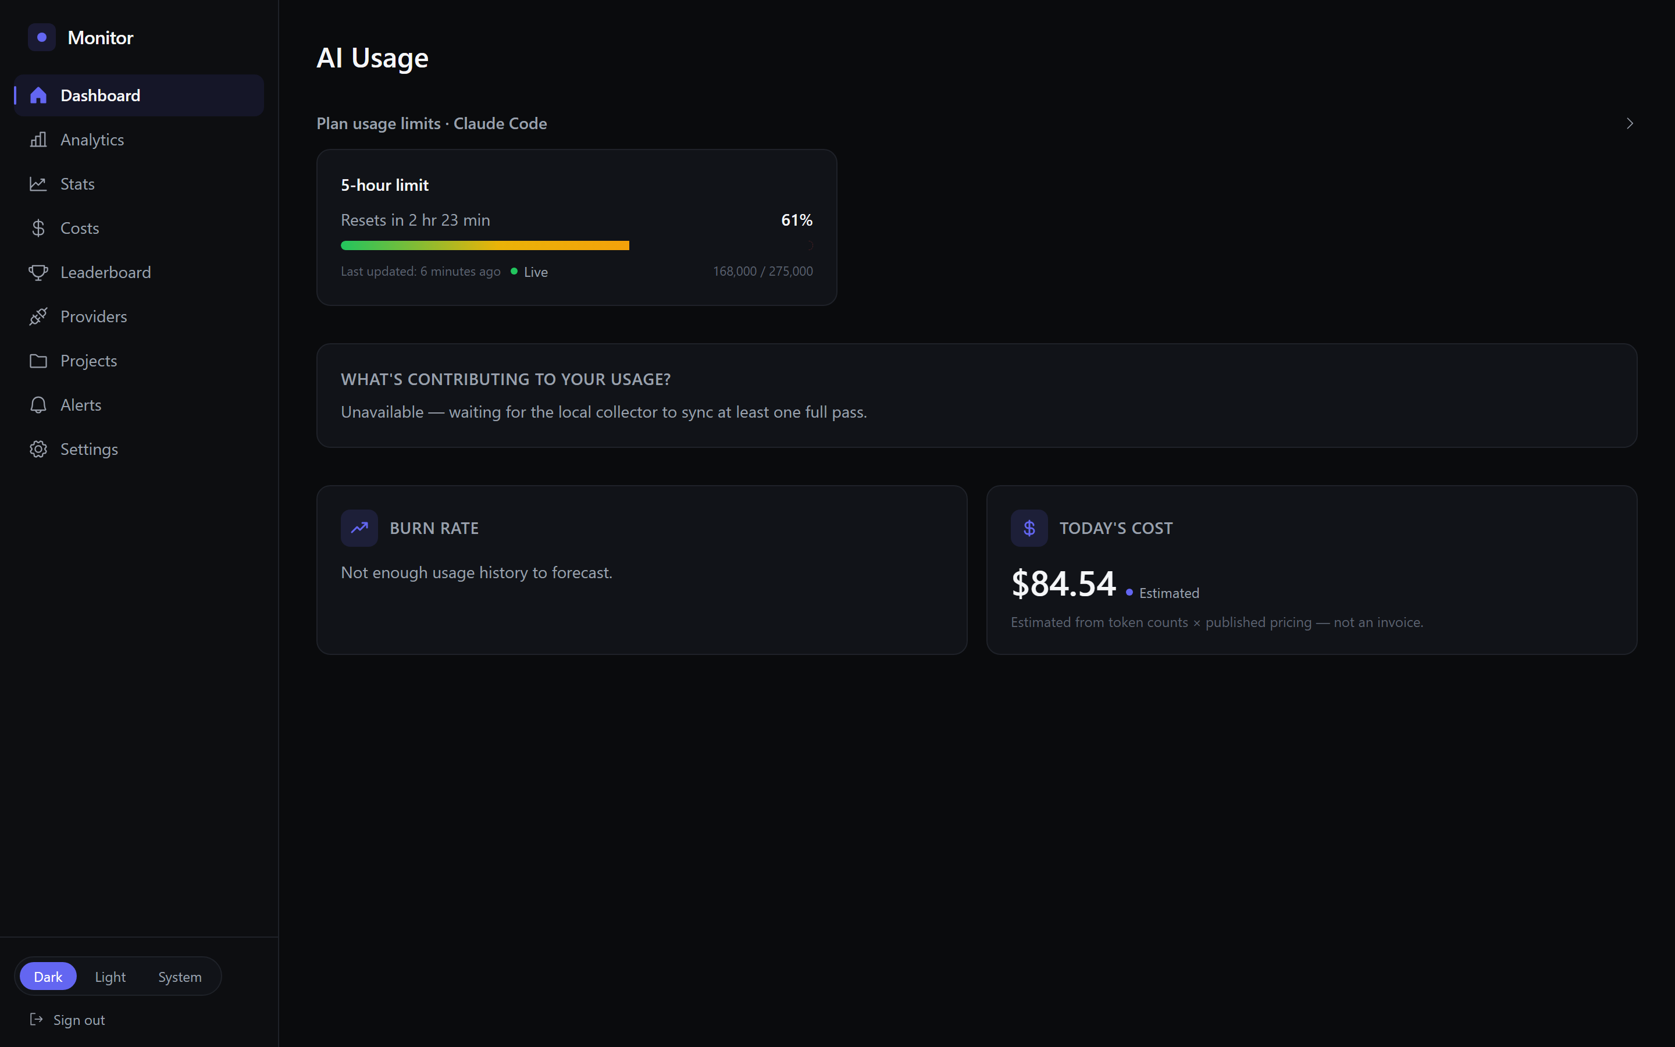Switch theme to System
The image size is (1675, 1047).
click(x=180, y=977)
